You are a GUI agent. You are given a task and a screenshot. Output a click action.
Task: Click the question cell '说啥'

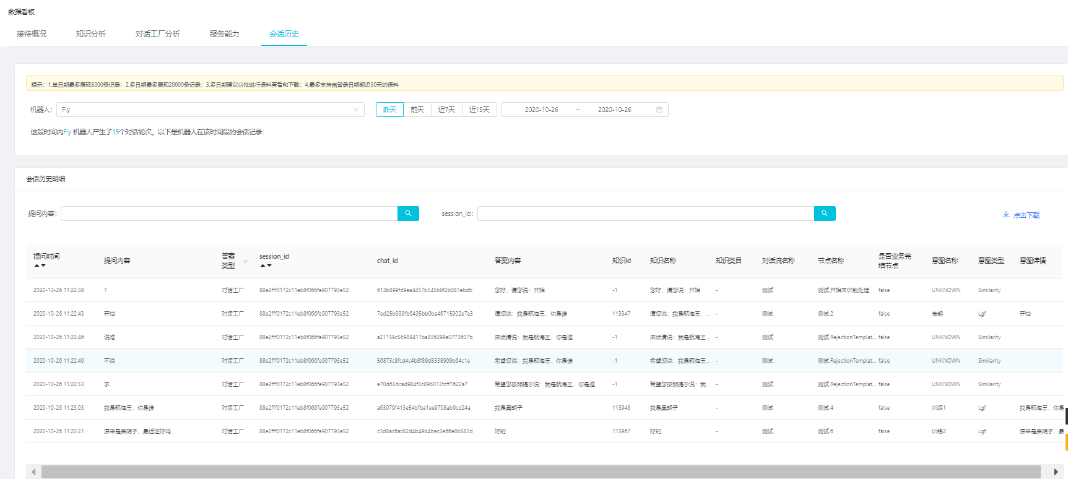coord(110,337)
